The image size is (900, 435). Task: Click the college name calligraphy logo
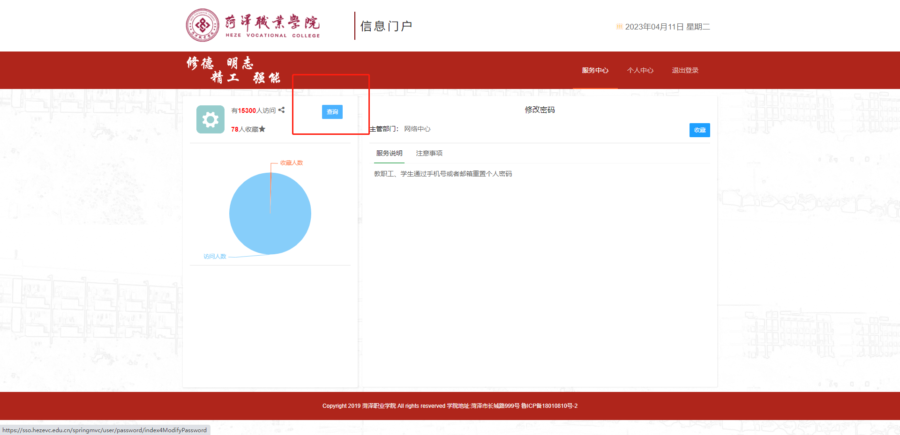point(272,26)
